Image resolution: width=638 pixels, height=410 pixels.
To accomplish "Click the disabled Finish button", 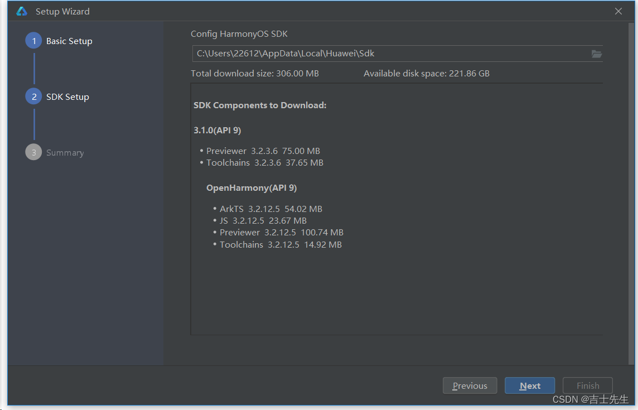I will (x=588, y=385).
